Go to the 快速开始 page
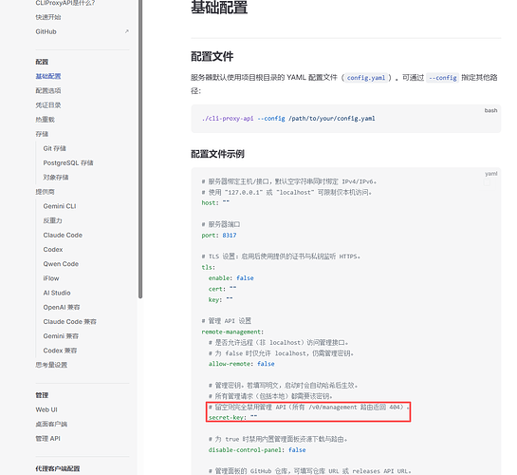The width and height of the screenshot is (517, 475). tap(48, 17)
